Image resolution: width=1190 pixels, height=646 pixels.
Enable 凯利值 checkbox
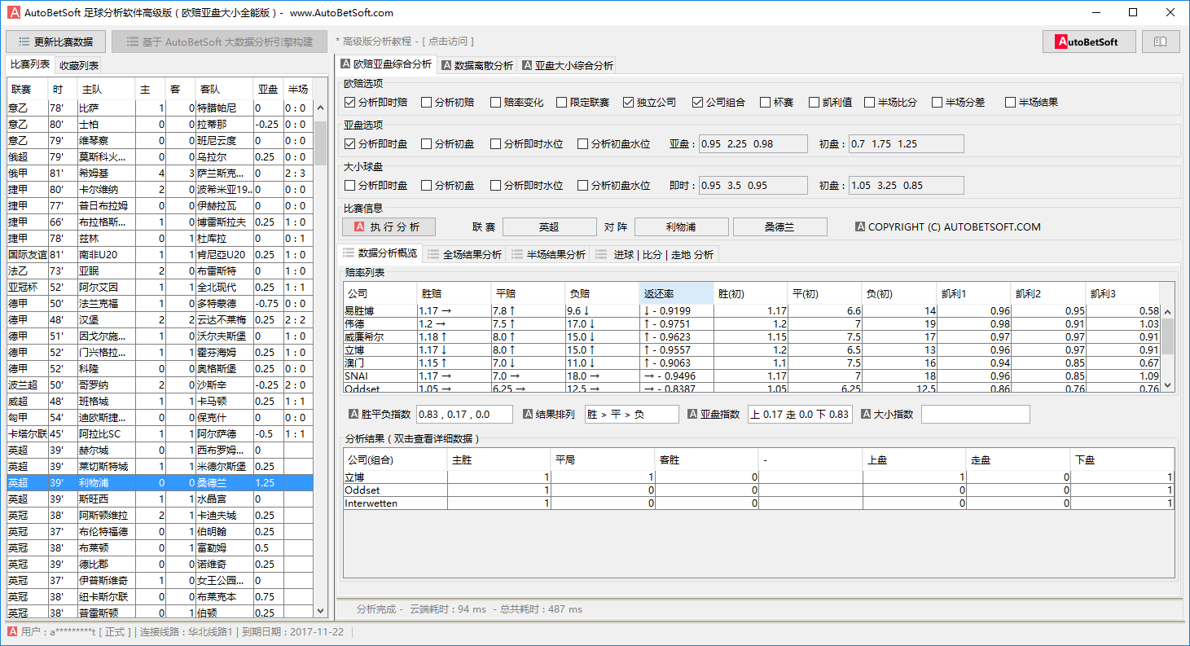tap(830, 103)
